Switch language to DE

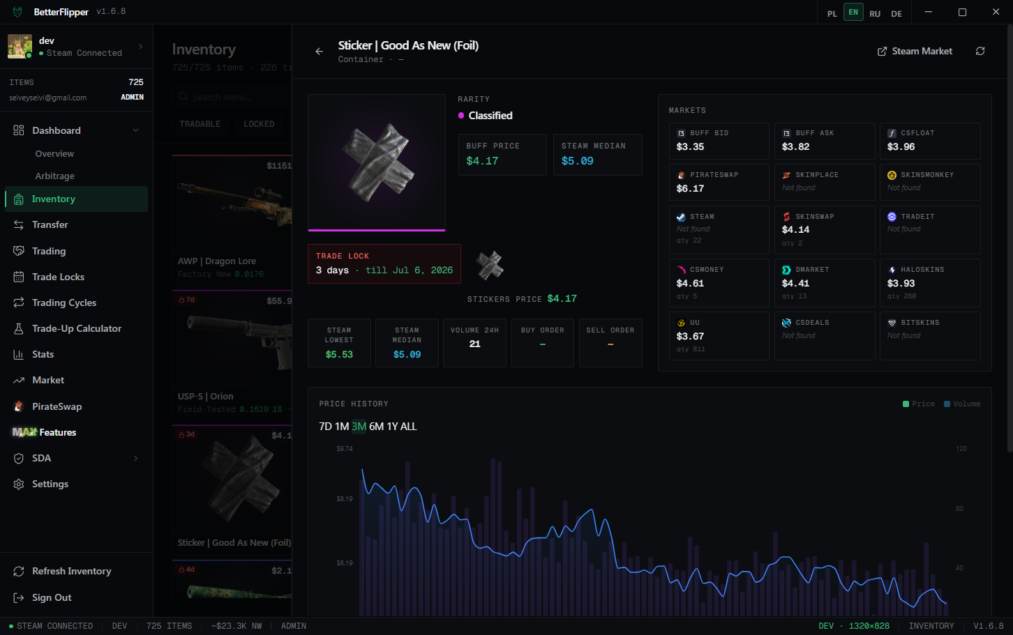pos(896,13)
